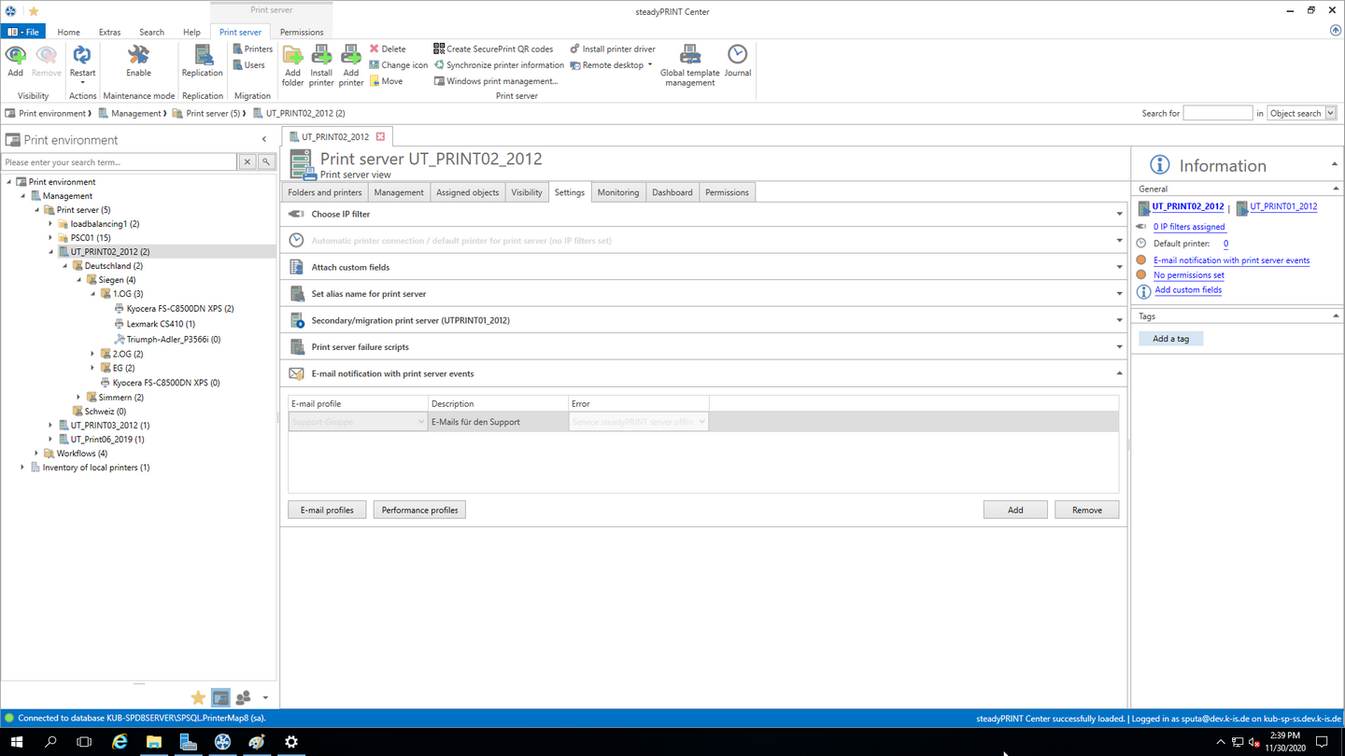The height and width of the screenshot is (756, 1345).
Task: Select Lexmark CS410 (1) printer
Action: (161, 324)
